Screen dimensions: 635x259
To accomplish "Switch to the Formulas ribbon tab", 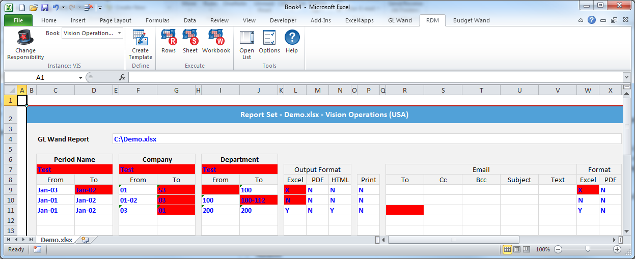I will 157,20.
